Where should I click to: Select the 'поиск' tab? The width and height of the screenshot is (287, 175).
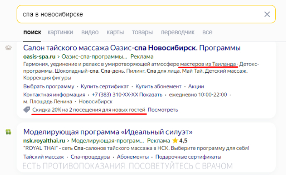(32, 32)
